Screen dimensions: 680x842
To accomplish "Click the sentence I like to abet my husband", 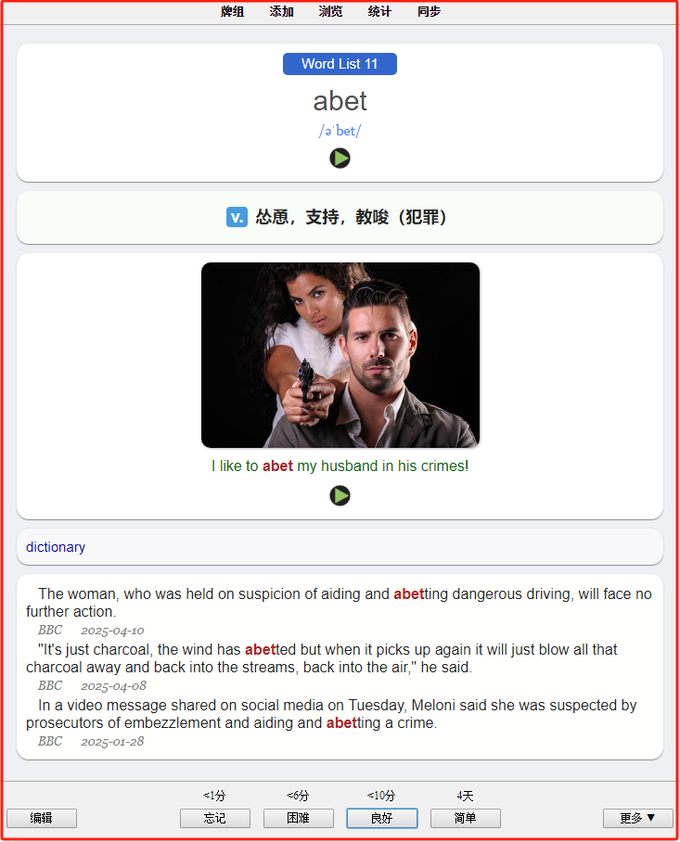I will 340,466.
